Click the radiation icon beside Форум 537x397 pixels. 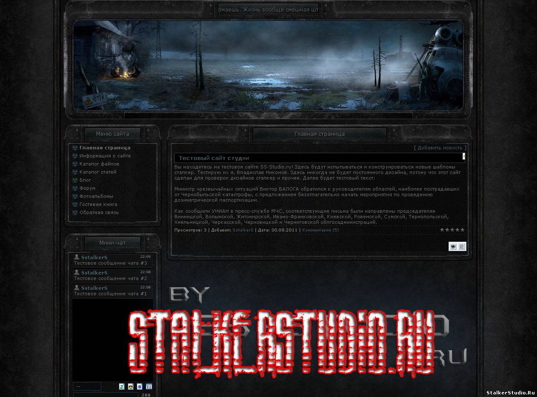pyautogui.click(x=75, y=189)
